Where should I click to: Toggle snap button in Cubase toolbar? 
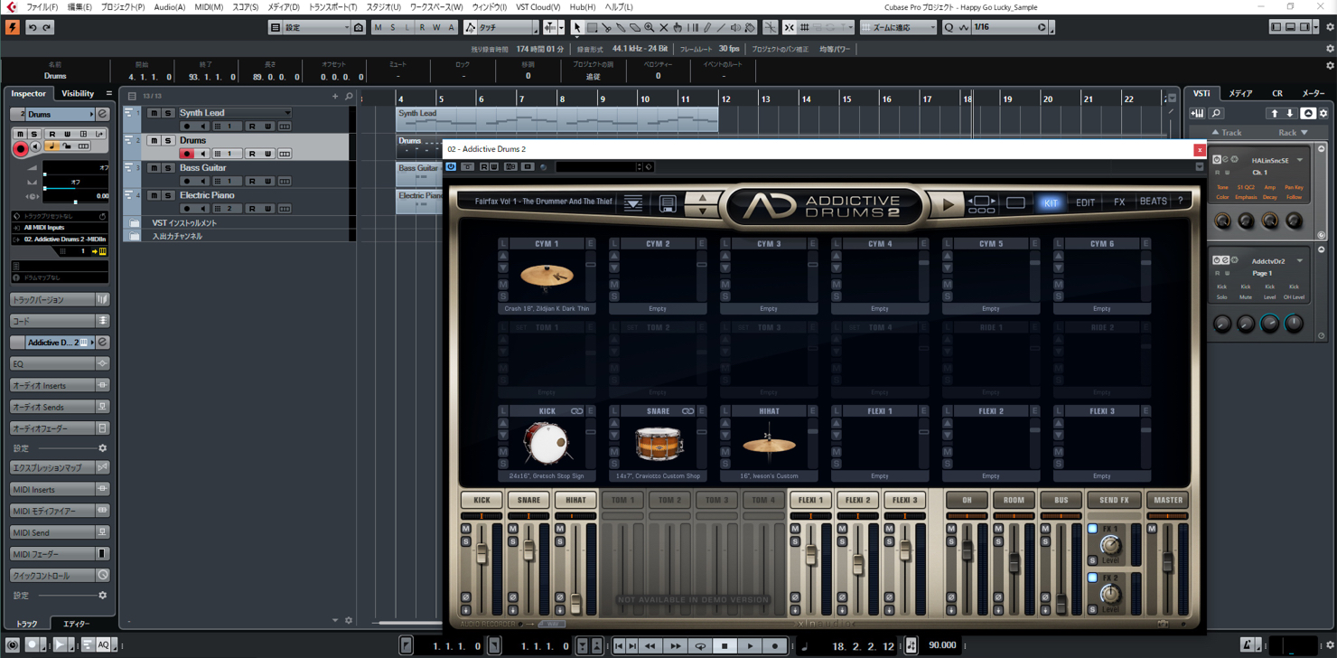[x=789, y=28]
